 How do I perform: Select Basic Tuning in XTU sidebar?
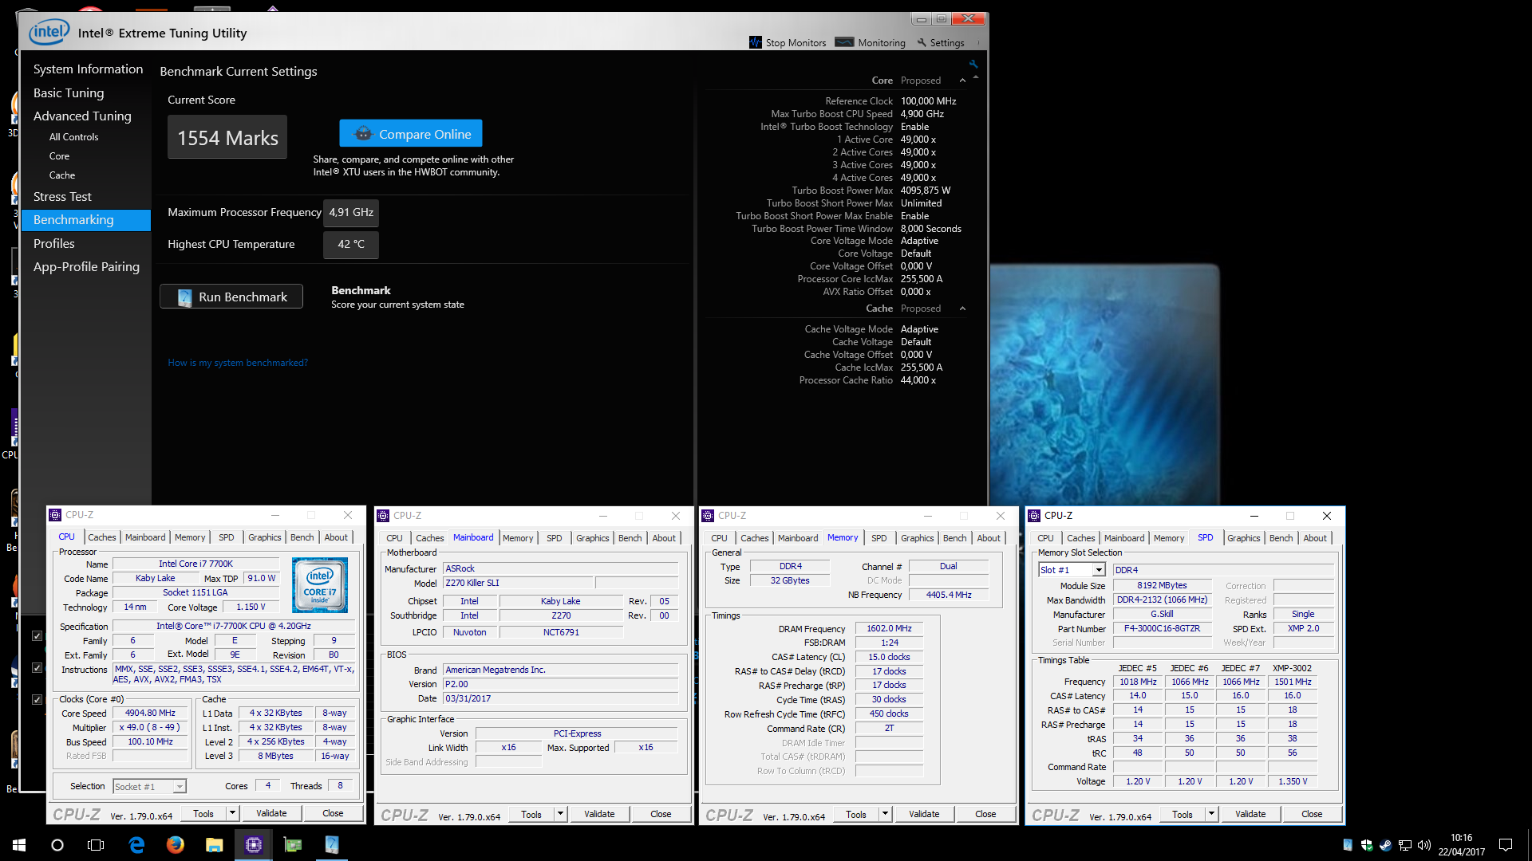pyautogui.click(x=69, y=93)
